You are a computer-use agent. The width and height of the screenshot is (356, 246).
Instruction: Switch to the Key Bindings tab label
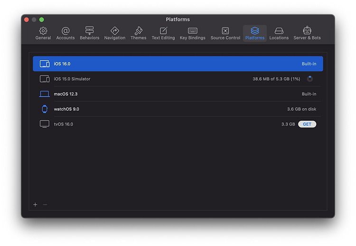click(x=193, y=38)
